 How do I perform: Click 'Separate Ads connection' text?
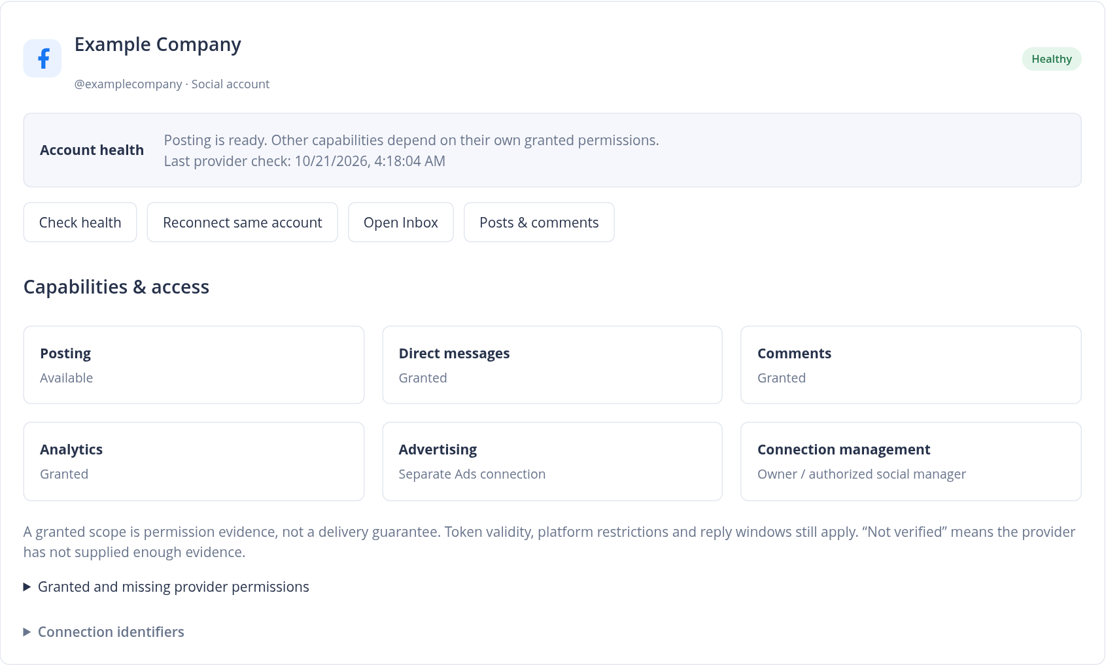[x=472, y=474]
